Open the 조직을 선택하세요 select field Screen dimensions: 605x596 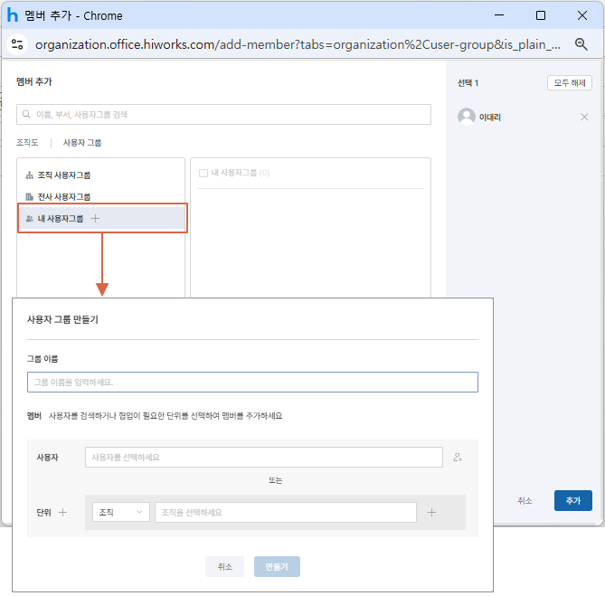pyautogui.click(x=285, y=512)
